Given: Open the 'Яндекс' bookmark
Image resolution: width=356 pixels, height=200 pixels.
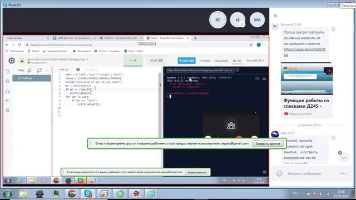Looking at the screenshot, I should [33, 51].
